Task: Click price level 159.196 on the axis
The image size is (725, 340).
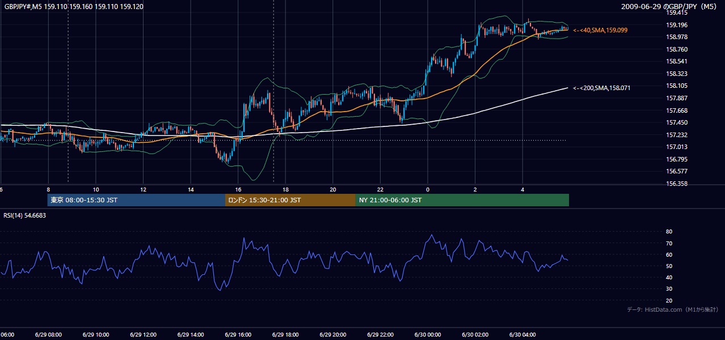Action: [677, 25]
